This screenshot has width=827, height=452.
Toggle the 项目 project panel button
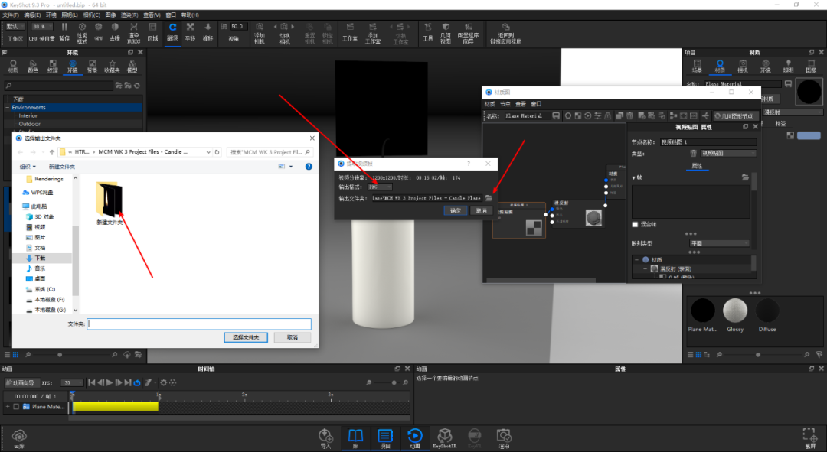coord(385,438)
